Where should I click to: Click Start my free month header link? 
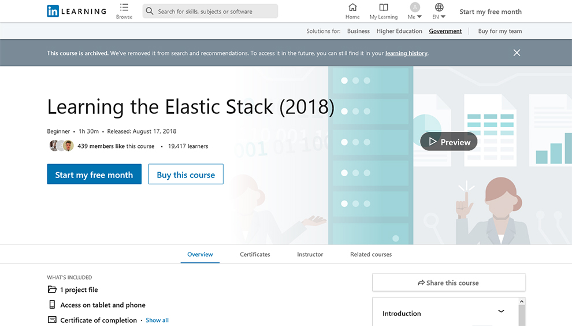tap(491, 12)
